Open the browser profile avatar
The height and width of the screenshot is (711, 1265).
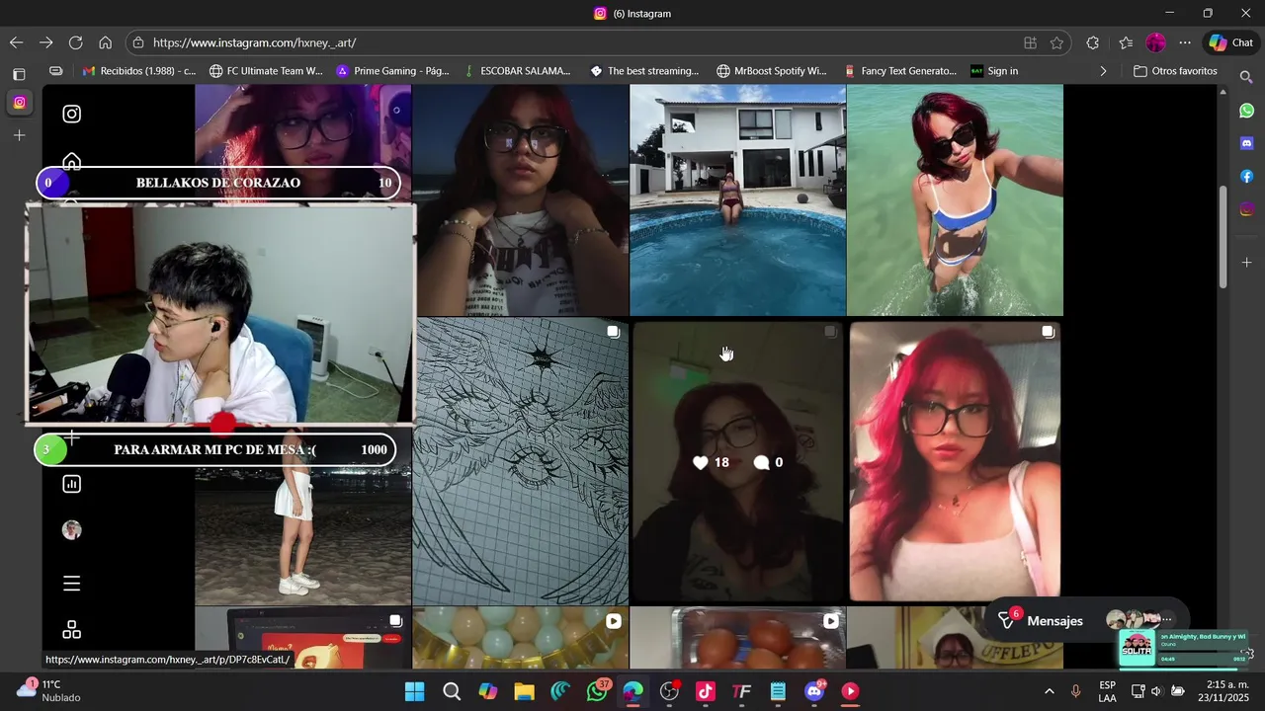[1155, 42]
